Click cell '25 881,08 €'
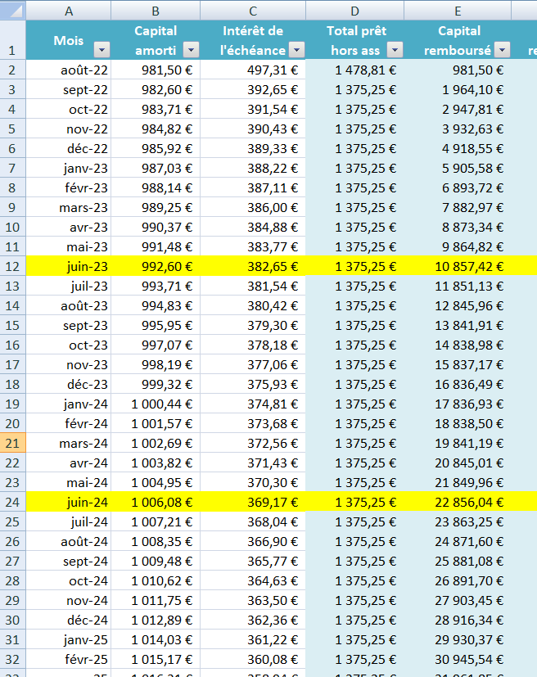This screenshot has height=677, width=537. [458, 561]
